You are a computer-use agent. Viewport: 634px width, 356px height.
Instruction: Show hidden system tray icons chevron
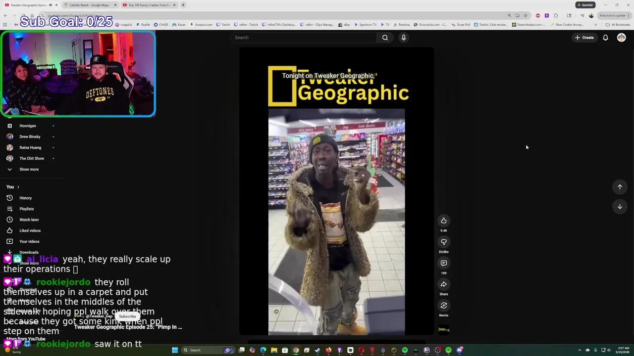[580, 350]
